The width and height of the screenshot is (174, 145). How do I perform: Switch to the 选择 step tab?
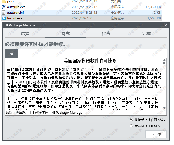coord(25,33)
